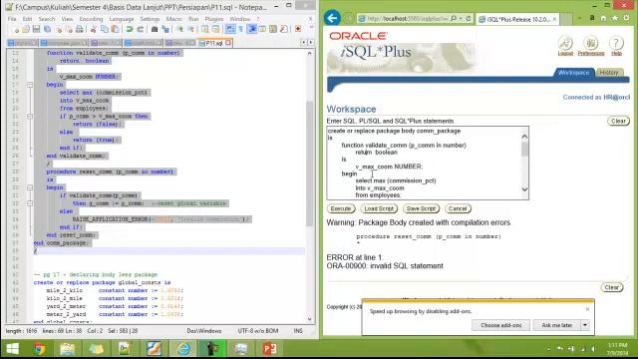Select the iSQL*Plus Release browser tab
Viewport: 638px width, 359px height.
point(517,19)
